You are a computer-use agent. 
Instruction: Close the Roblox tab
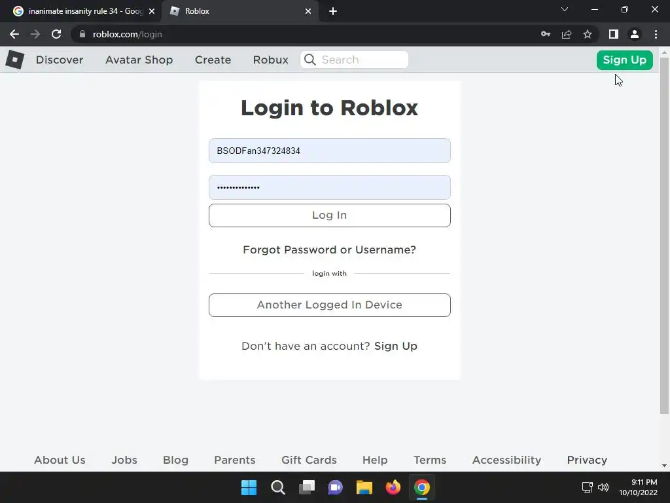pyautogui.click(x=308, y=11)
